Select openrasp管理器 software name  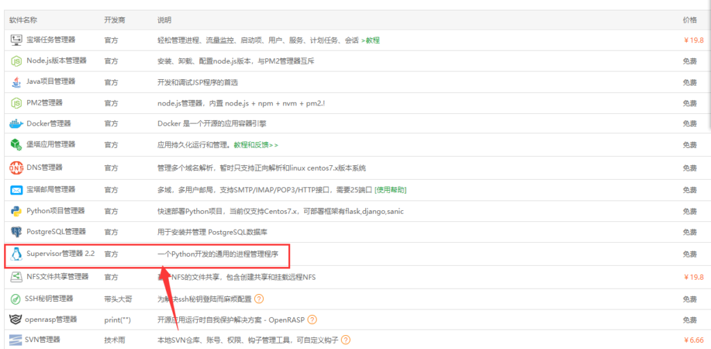point(51,320)
